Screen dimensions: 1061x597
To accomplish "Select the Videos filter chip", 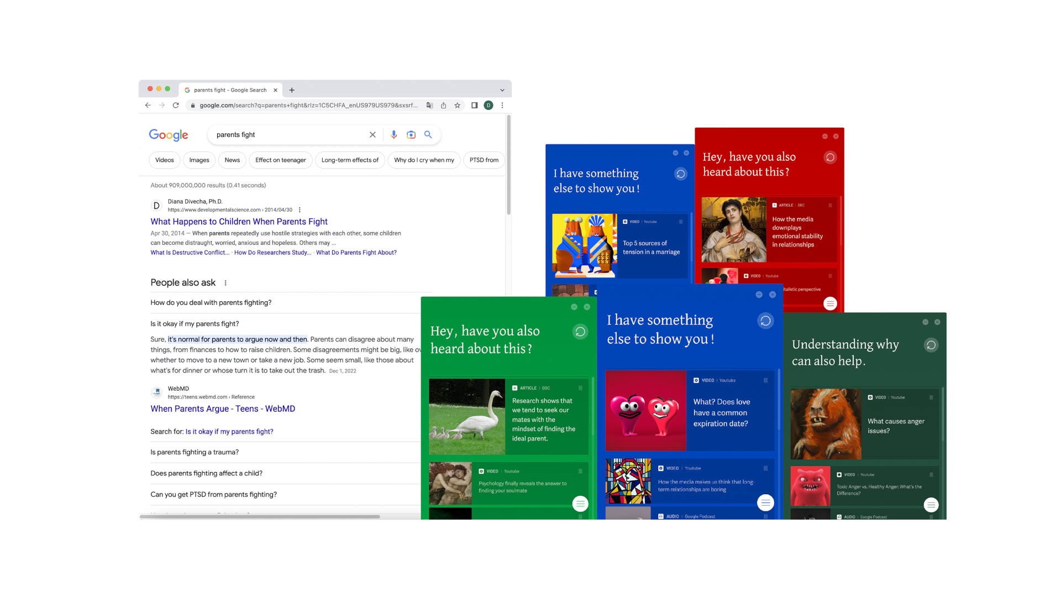I will tap(164, 160).
